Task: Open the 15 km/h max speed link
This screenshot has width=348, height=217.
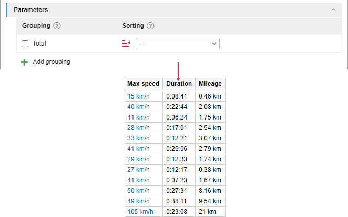Action: tap(138, 96)
